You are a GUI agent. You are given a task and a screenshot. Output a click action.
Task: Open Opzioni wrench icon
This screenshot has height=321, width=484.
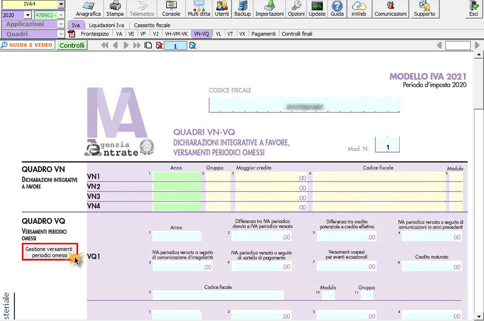(x=296, y=9)
